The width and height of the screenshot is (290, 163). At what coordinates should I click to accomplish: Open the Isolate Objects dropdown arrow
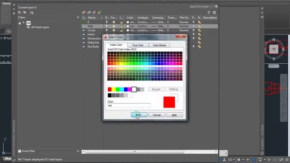pyautogui.click(x=264, y=159)
